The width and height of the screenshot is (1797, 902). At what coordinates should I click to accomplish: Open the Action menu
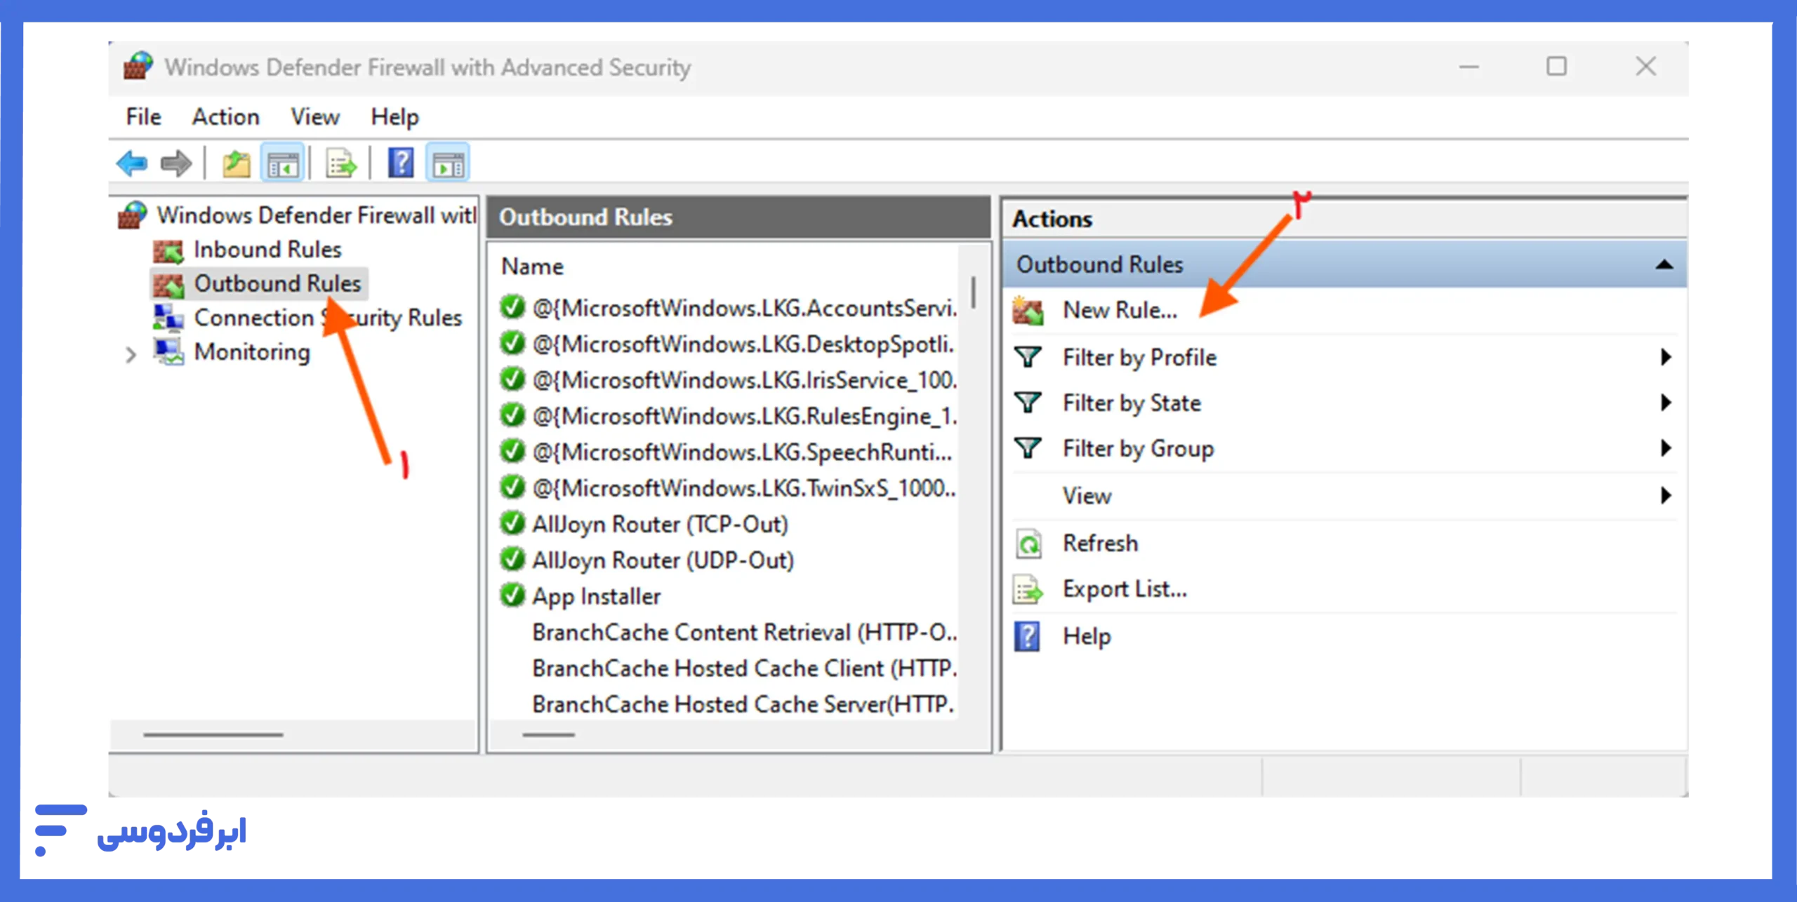click(x=225, y=116)
